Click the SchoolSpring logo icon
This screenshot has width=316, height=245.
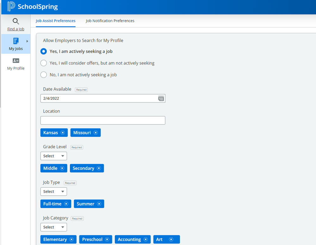[11, 7]
